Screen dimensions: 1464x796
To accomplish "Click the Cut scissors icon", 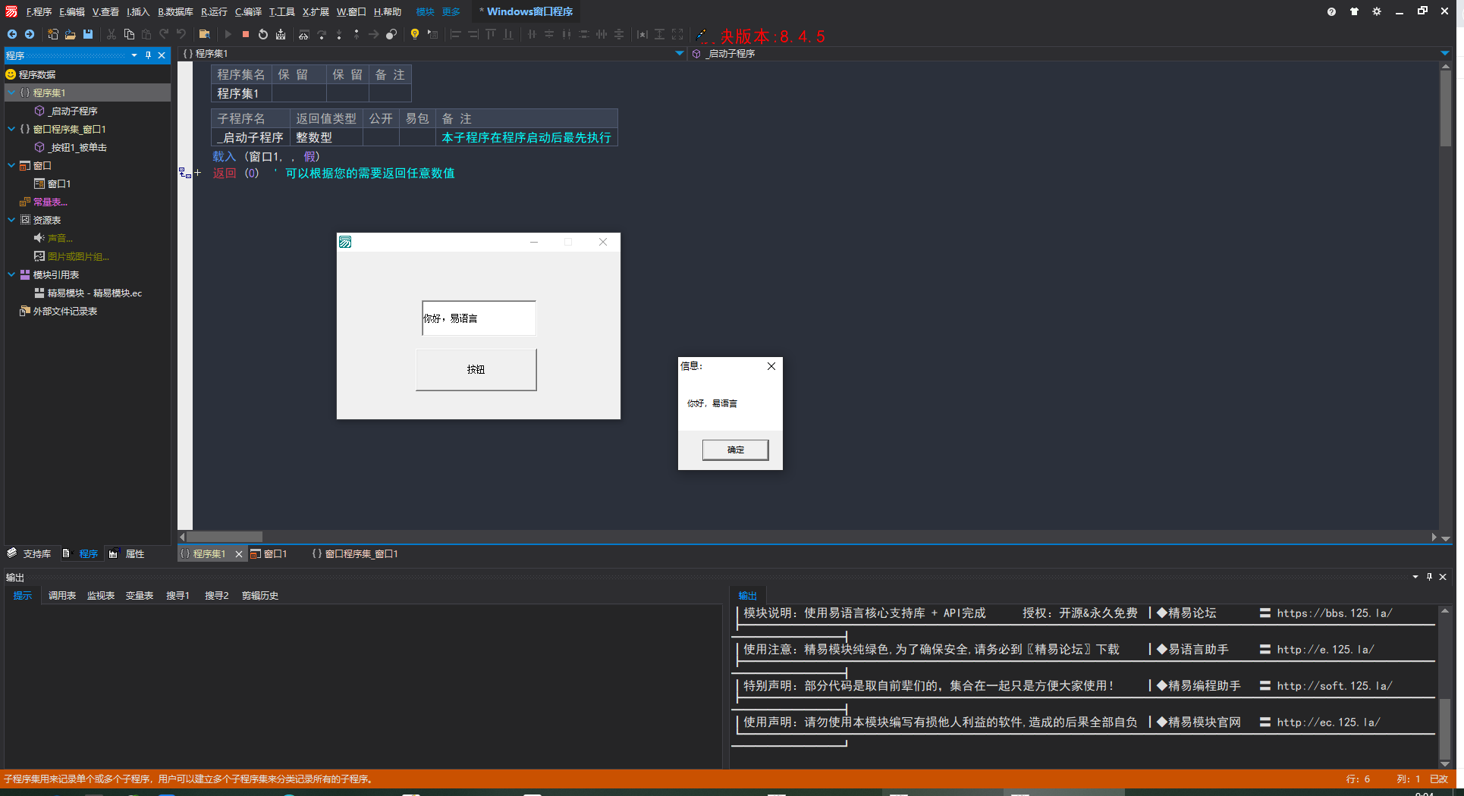I will click(x=112, y=34).
